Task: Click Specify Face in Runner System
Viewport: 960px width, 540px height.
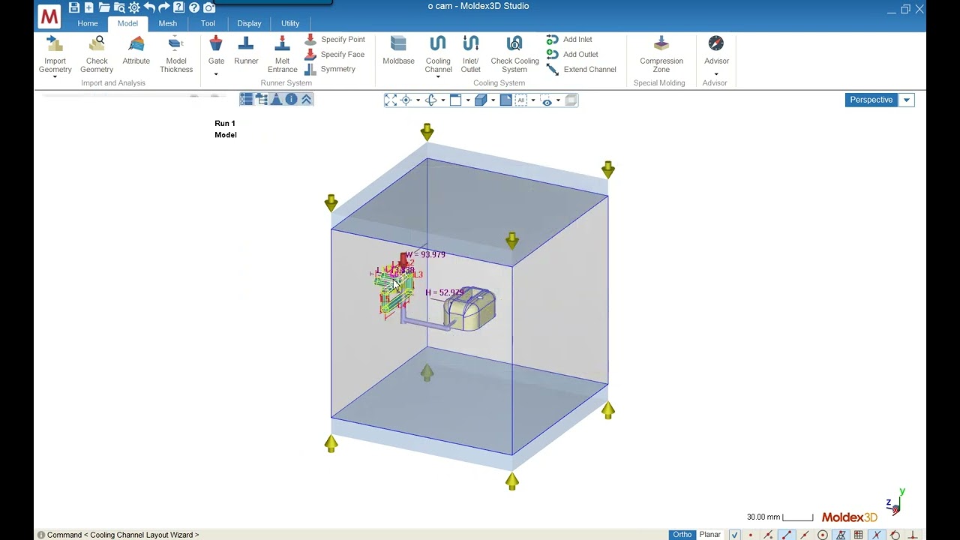Action: click(334, 54)
